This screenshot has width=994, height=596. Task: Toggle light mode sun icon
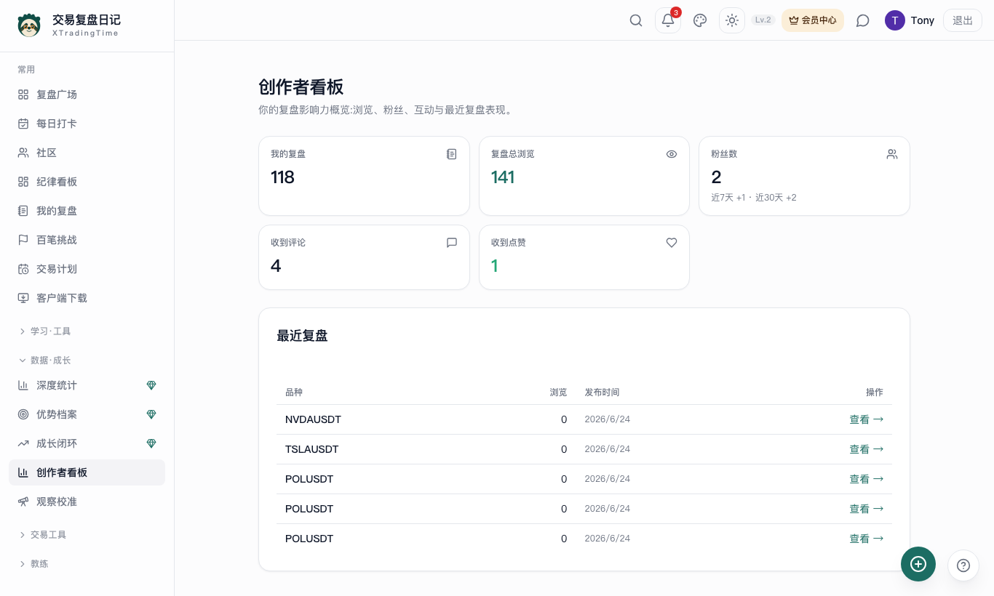(x=732, y=20)
